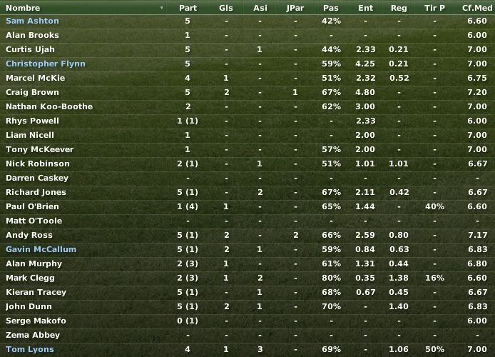The image size is (495, 357).
Task: Select the Craig Brown row
Action: click(x=247, y=92)
